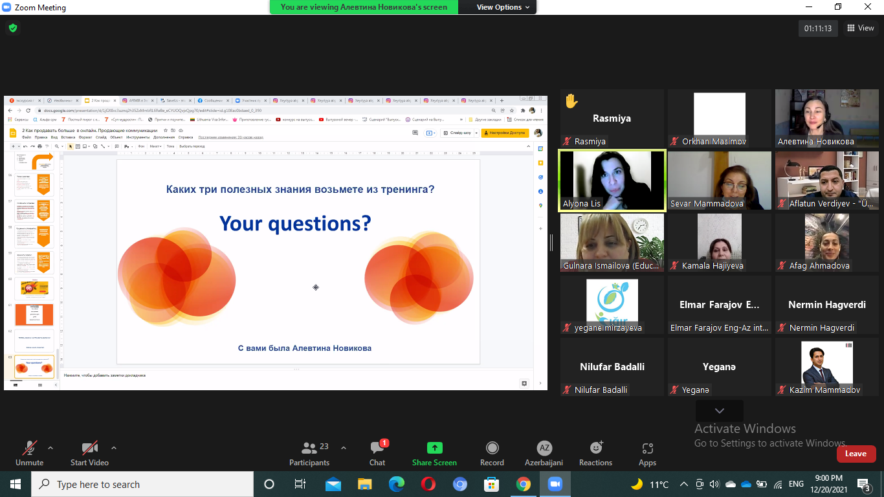Open the View Options dropdown
The height and width of the screenshot is (497, 884).
coord(503,7)
